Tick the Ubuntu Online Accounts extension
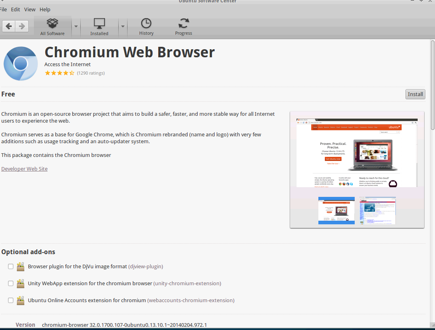The width and height of the screenshot is (435, 330). click(x=10, y=300)
